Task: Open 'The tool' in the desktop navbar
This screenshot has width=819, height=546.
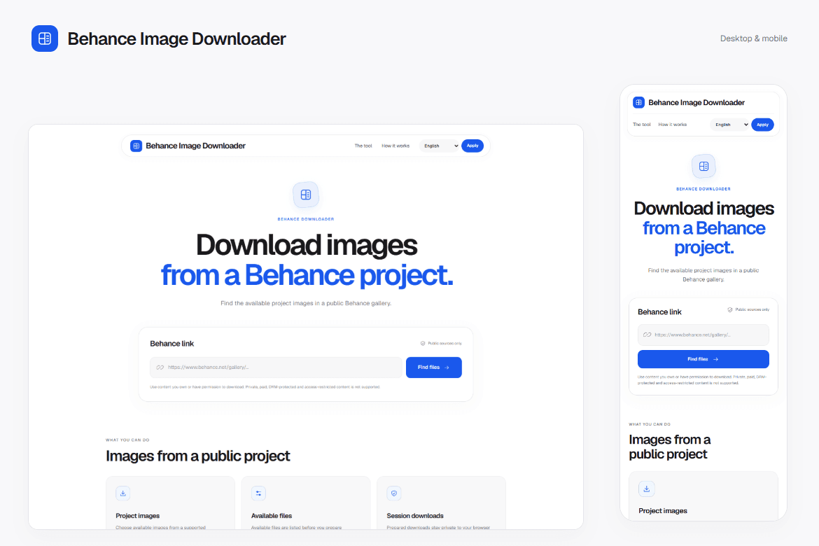Action: pos(363,146)
